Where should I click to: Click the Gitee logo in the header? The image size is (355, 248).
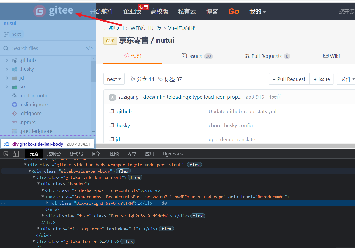point(53,11)
